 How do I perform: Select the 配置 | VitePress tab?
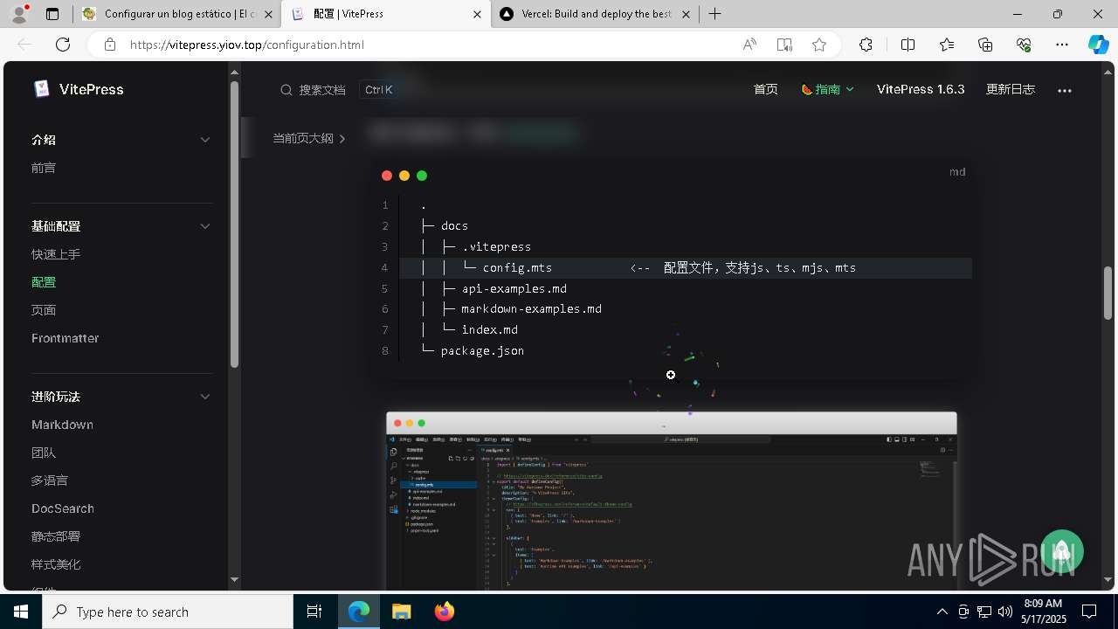click(x=385, y=14)
